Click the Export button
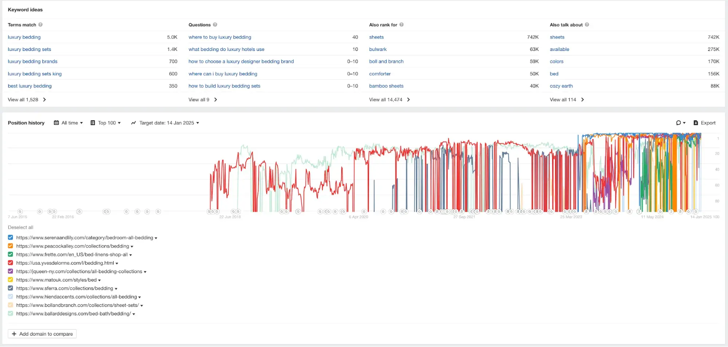The height and width of the screenshot is (347, 728). pos(705,123)
